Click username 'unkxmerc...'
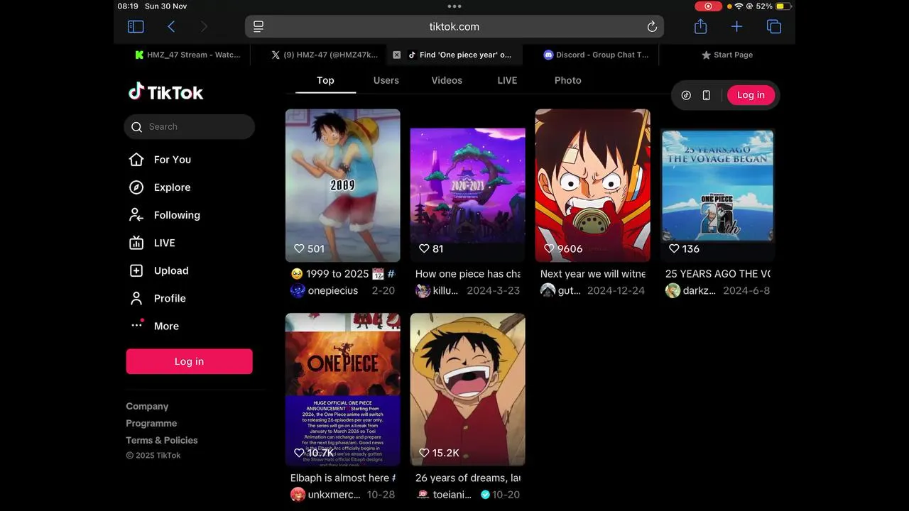909x511 pixels. (x=334, y=495)
